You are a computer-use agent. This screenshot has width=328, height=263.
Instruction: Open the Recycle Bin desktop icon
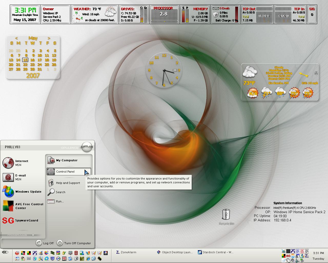point(226,217)
